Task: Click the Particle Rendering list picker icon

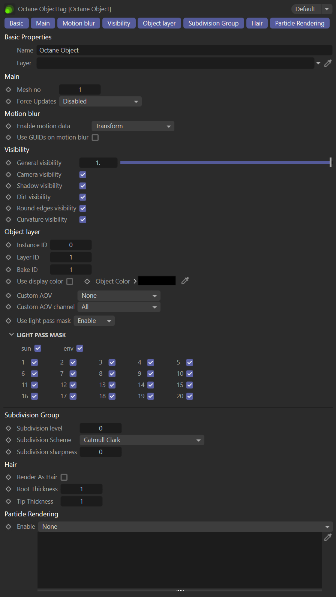Action: pos(328,537)
